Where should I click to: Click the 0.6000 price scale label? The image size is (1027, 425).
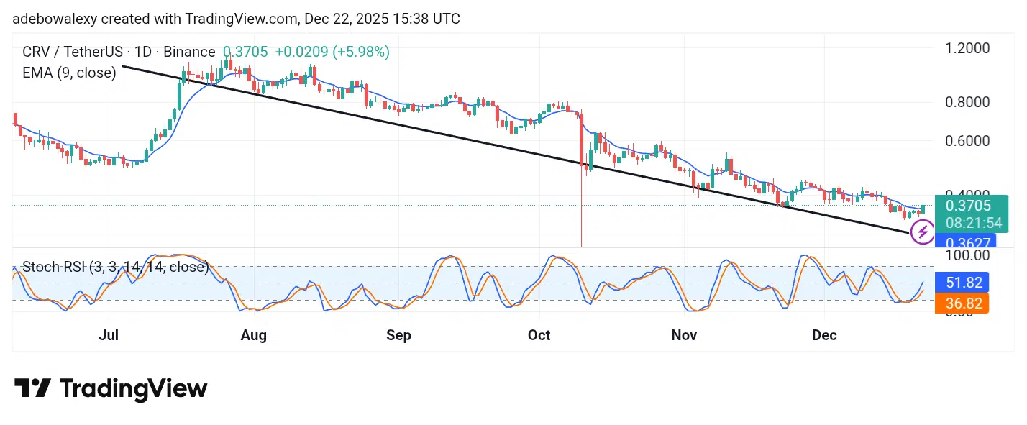click(968, 141)
